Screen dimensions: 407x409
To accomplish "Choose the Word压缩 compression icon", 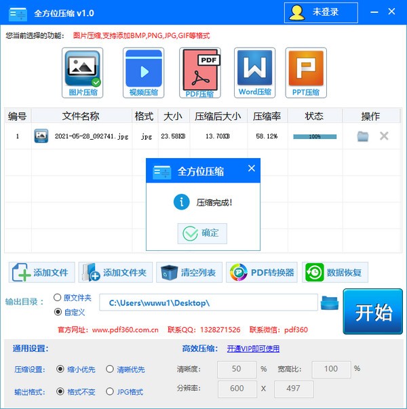I will pyautogui.click(x=254, y=73).
